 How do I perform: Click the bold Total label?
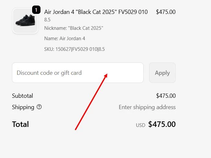coord(20,124)
